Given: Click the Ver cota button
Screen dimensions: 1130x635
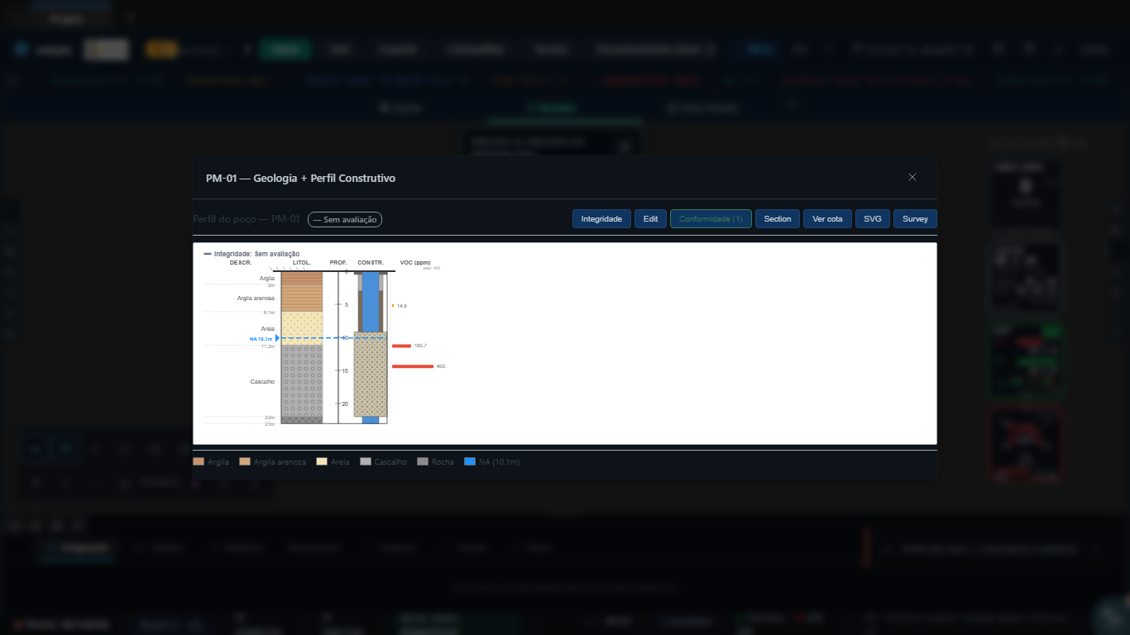Looking at the screenshot, I should point(827,219).
